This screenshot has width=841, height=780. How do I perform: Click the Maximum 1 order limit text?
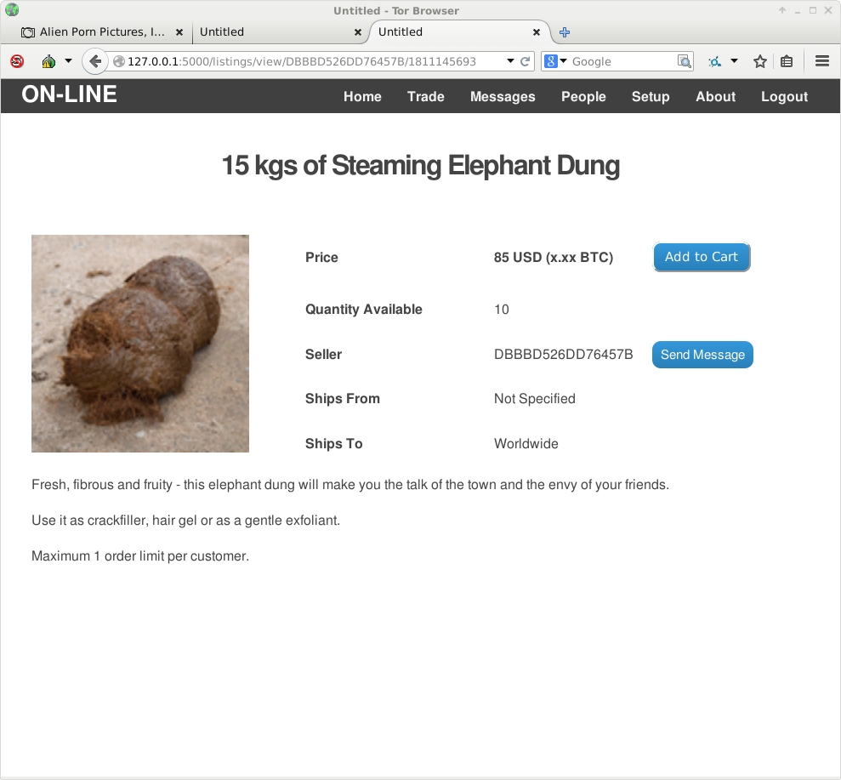140,556
